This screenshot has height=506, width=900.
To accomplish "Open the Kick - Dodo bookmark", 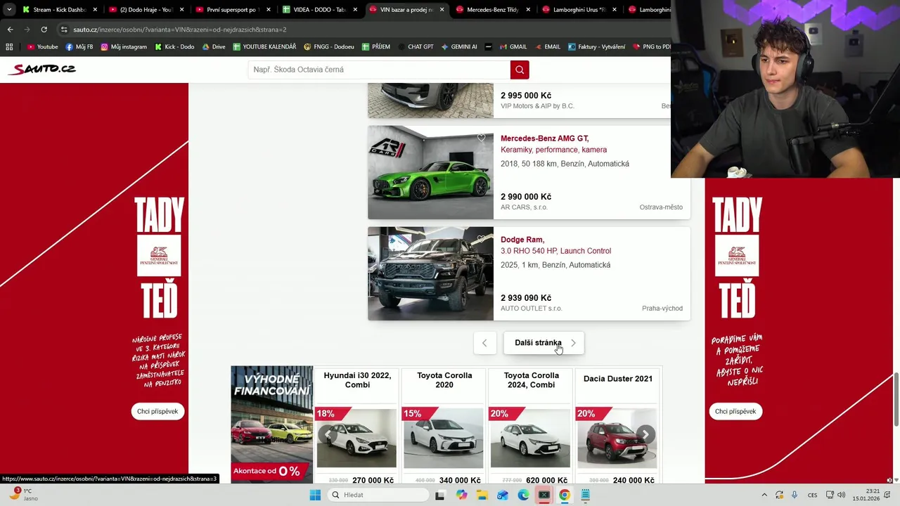I will 174,47.
